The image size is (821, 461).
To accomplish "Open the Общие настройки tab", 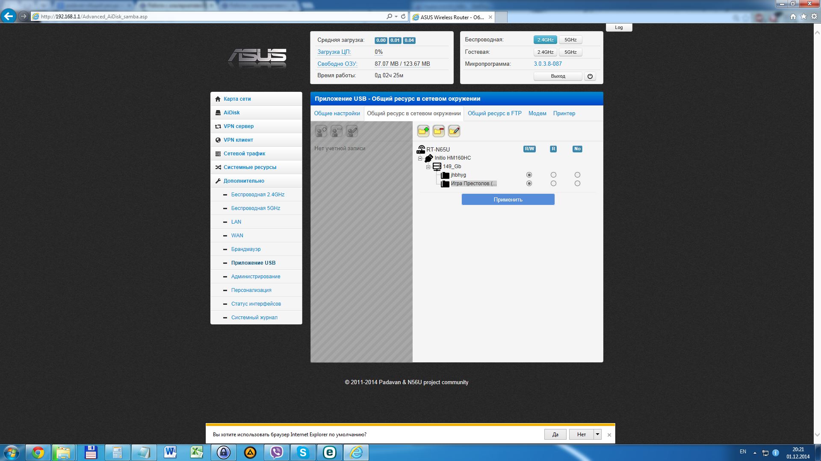I will pos(337,113).
